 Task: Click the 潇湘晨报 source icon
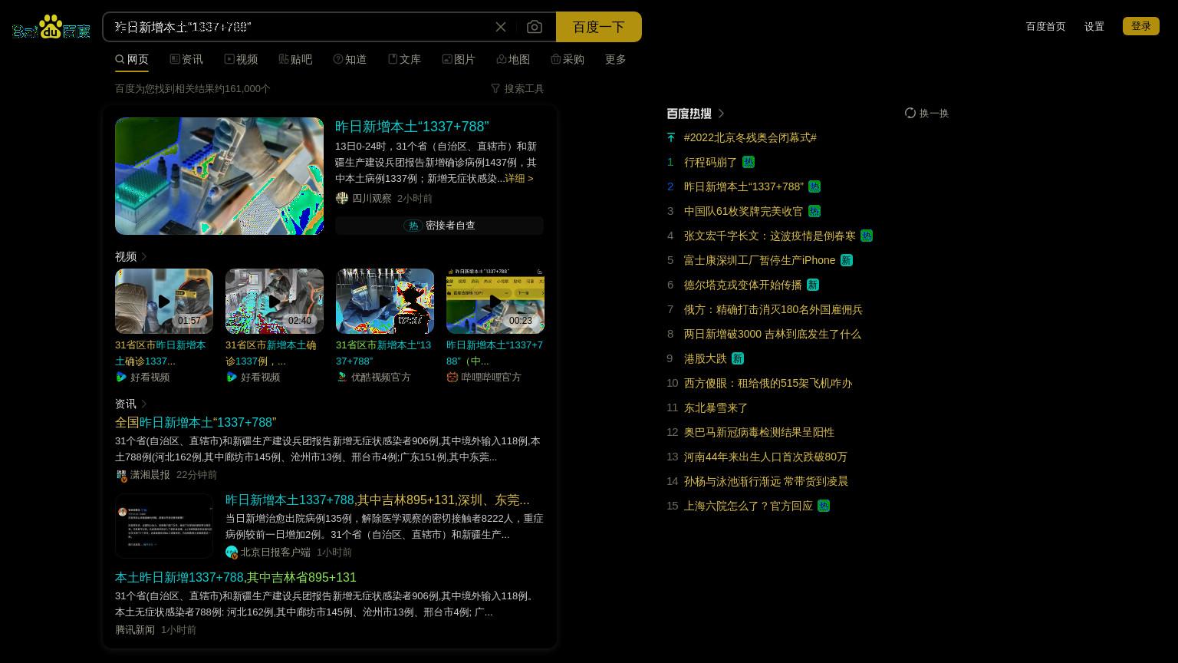(121, 475)
